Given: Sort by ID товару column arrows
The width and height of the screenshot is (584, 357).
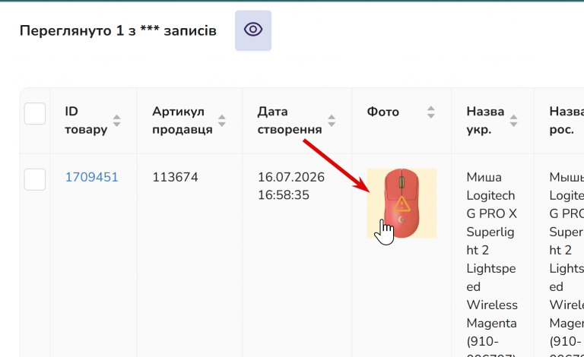Looking at the screenshot, I should pos(116,121).
